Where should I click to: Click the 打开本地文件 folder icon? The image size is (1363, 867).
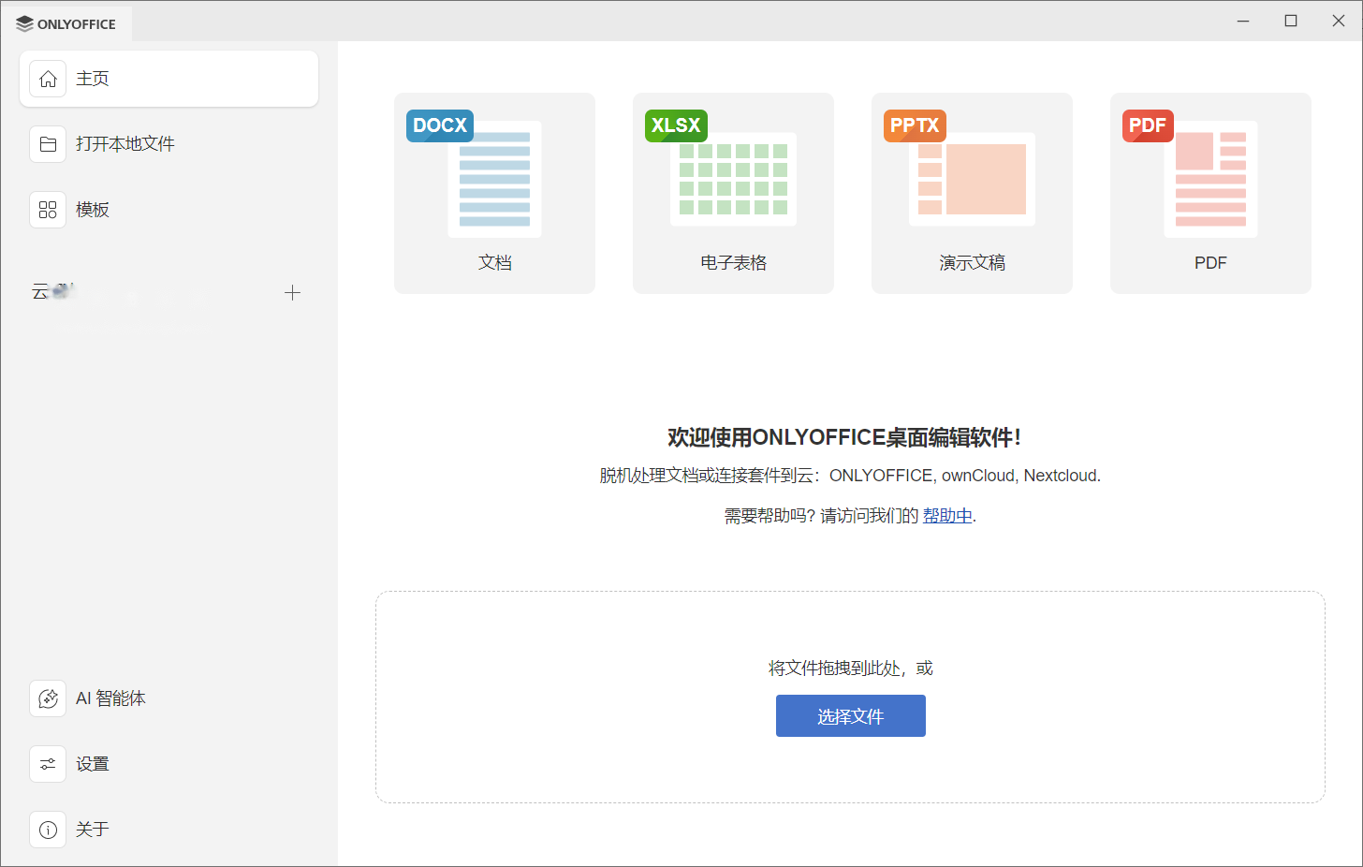point(48,144)
